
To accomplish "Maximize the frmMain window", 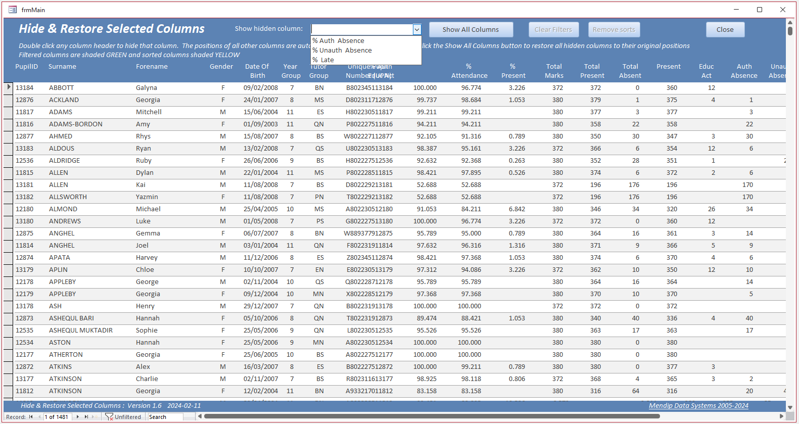I will 759,10.
